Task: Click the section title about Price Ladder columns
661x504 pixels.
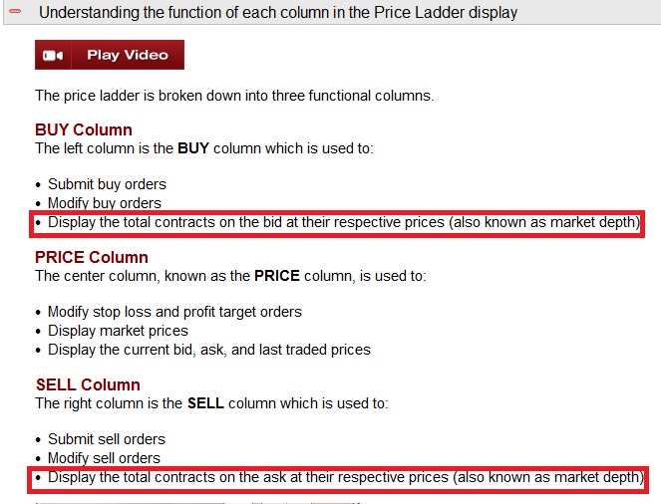Action: tap(278, 13)
